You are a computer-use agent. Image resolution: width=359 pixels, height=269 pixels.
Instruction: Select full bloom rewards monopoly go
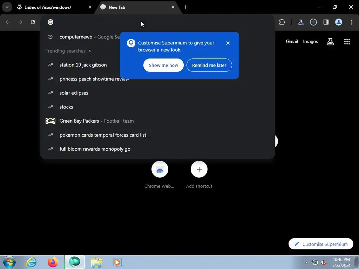coord(157,149)
